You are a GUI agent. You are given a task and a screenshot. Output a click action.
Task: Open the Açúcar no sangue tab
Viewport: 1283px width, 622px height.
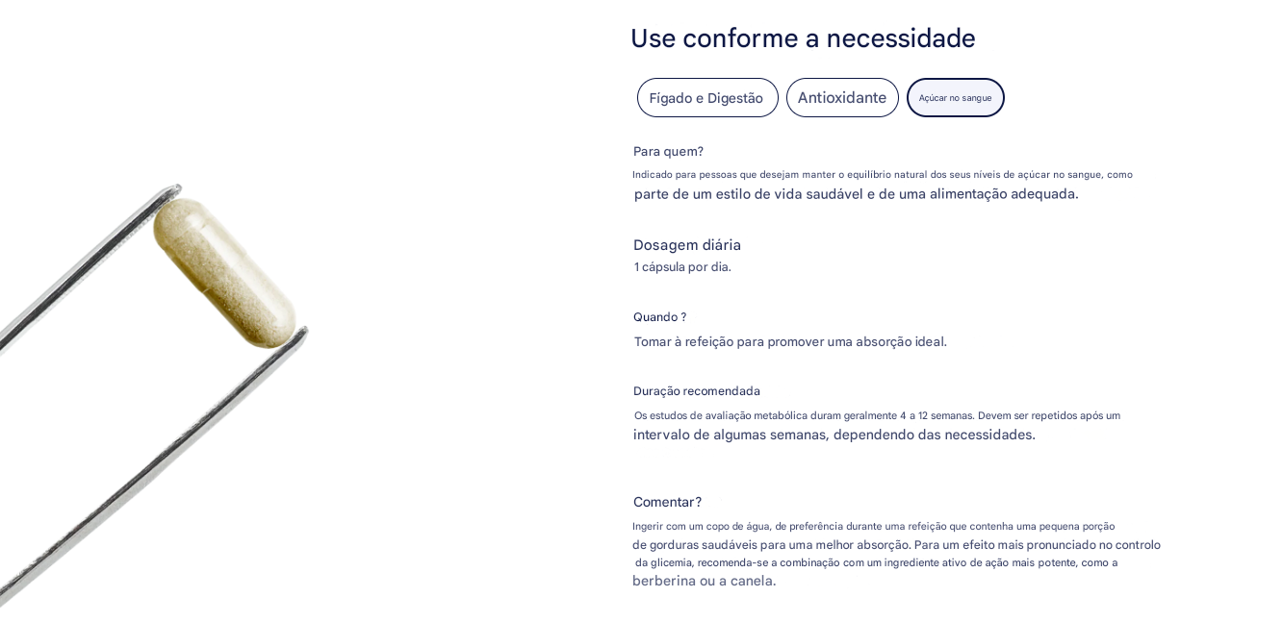pos(955,98)
